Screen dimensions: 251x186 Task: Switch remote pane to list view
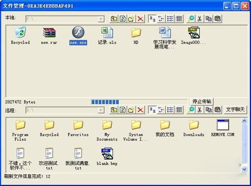(170, 110)
